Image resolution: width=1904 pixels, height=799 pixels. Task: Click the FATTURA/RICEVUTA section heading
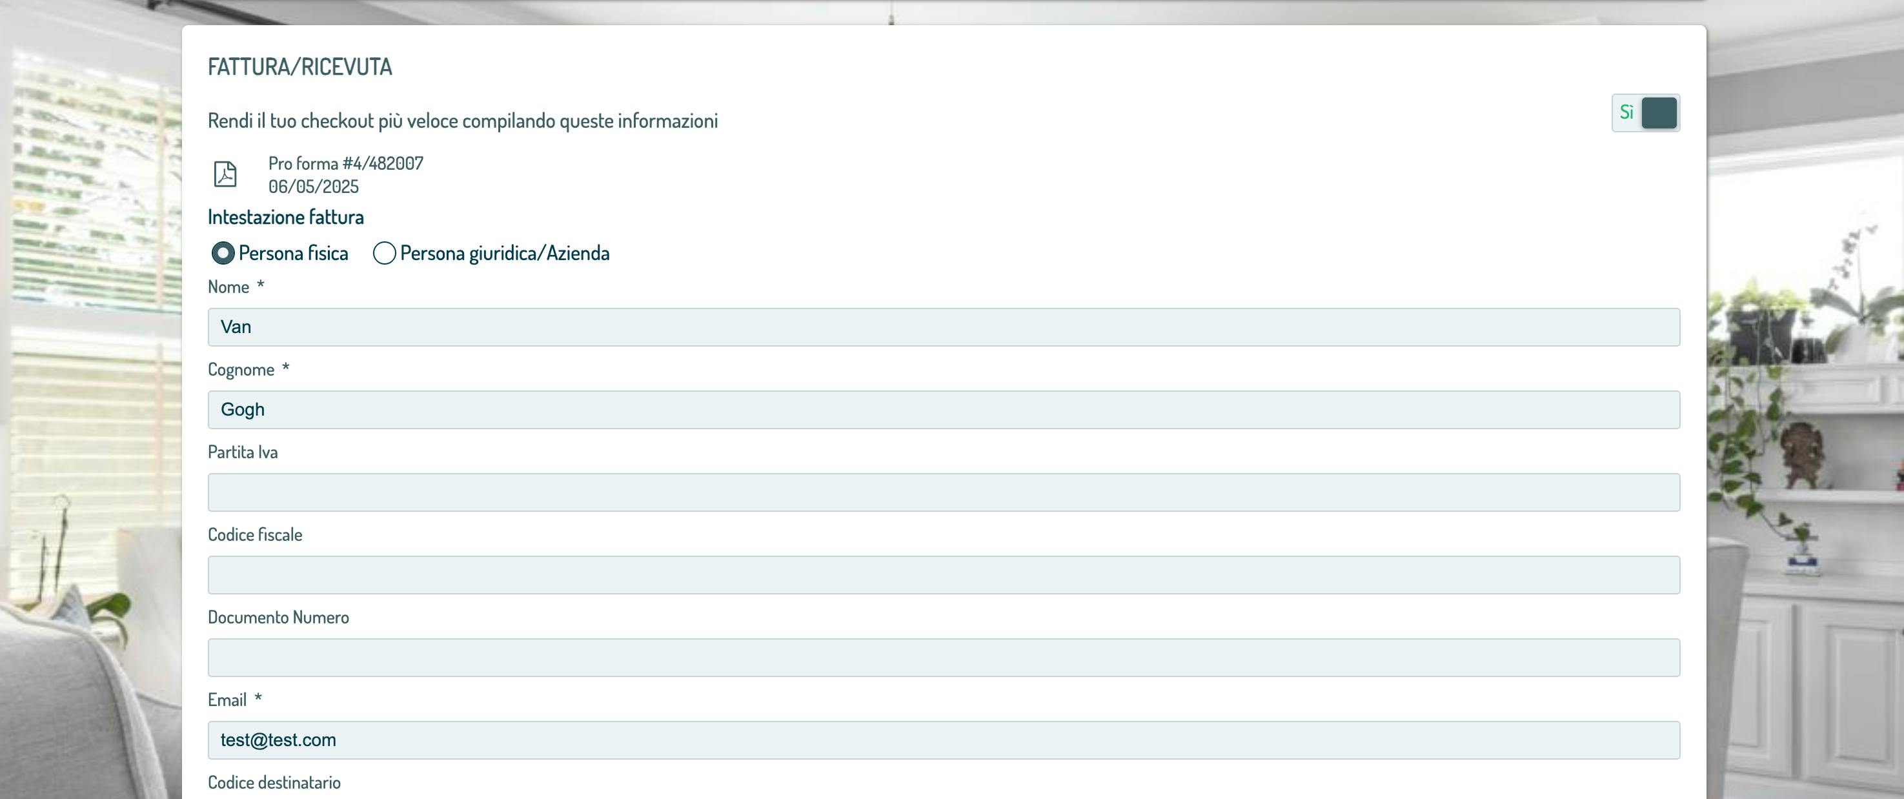click(299, 67)
